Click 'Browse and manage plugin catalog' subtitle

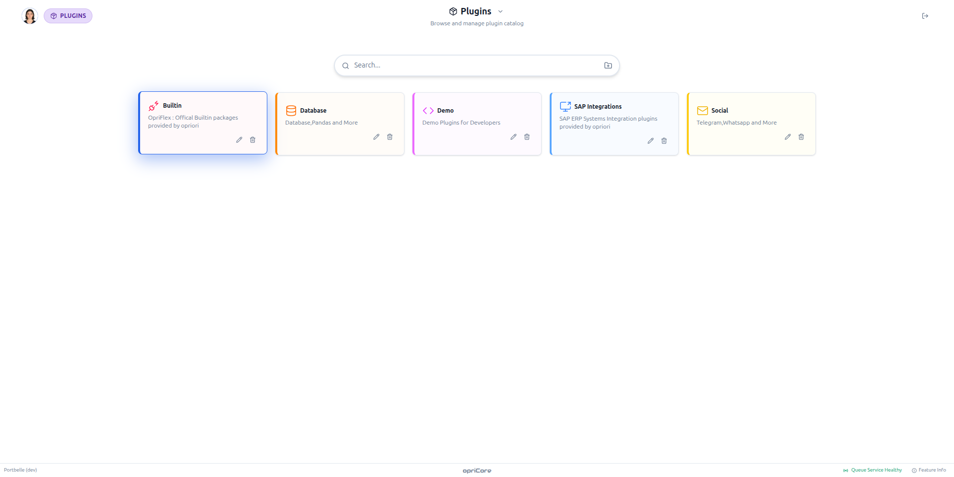coord(477,23)
